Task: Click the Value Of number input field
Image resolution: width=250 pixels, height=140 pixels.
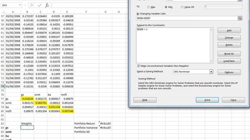Action: pos(223,7)
